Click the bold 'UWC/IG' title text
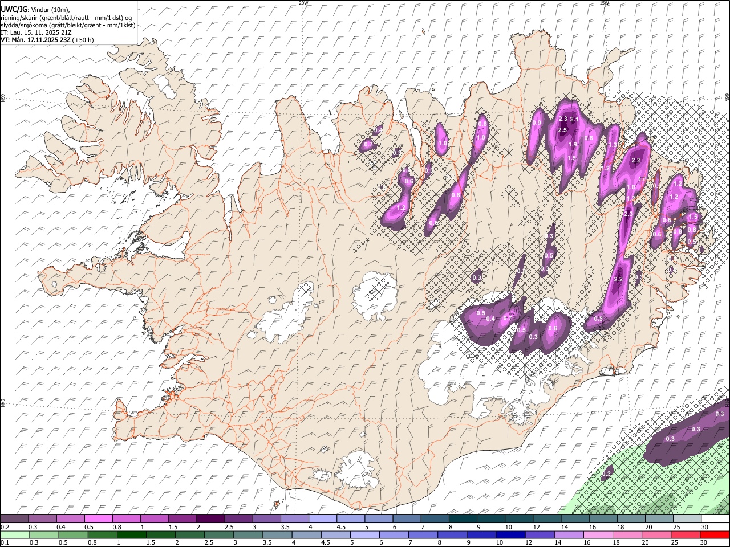The width and height of the screenshot is (730, 547). click(13, 10)
